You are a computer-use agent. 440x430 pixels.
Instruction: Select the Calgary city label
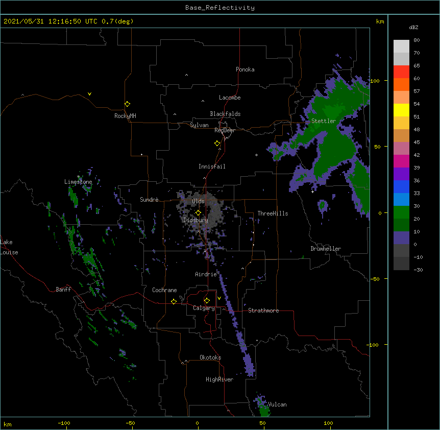204,308
